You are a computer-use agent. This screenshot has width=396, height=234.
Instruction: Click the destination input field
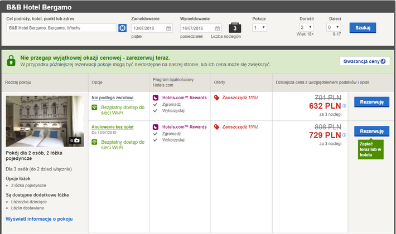pyautogui.click(x=61, y=28)
